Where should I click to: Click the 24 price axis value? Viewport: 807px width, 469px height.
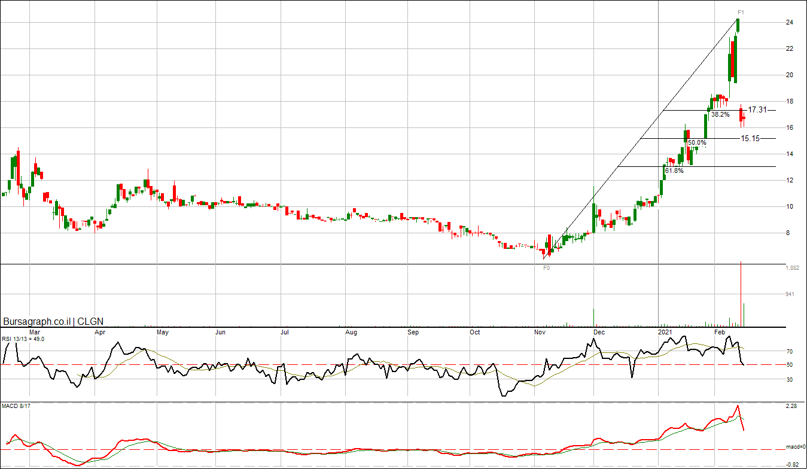point(789,23)
